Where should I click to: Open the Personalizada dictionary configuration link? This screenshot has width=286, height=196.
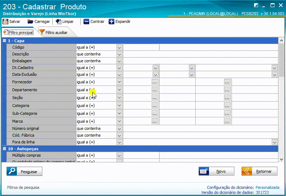[267, 187]
